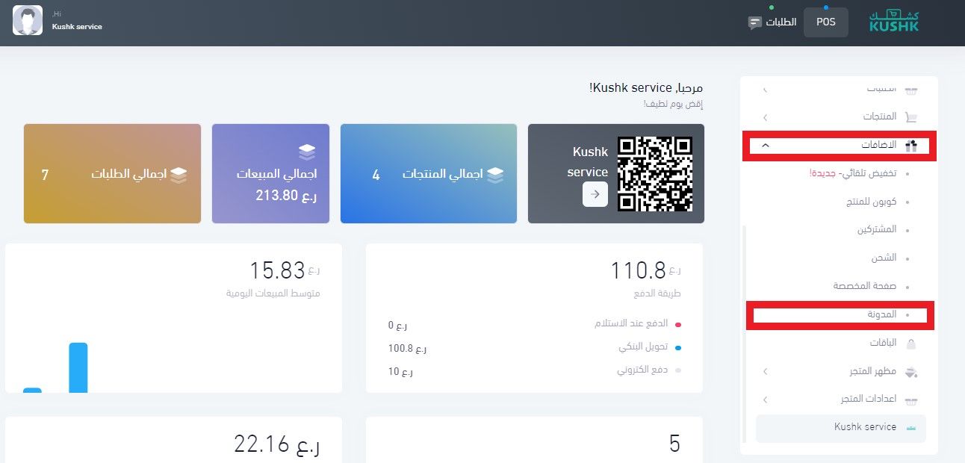The height and width of the screenshot is (463, 965).
Task: Collapse the الاضافات chevron in sidebar
Action: 765,145
